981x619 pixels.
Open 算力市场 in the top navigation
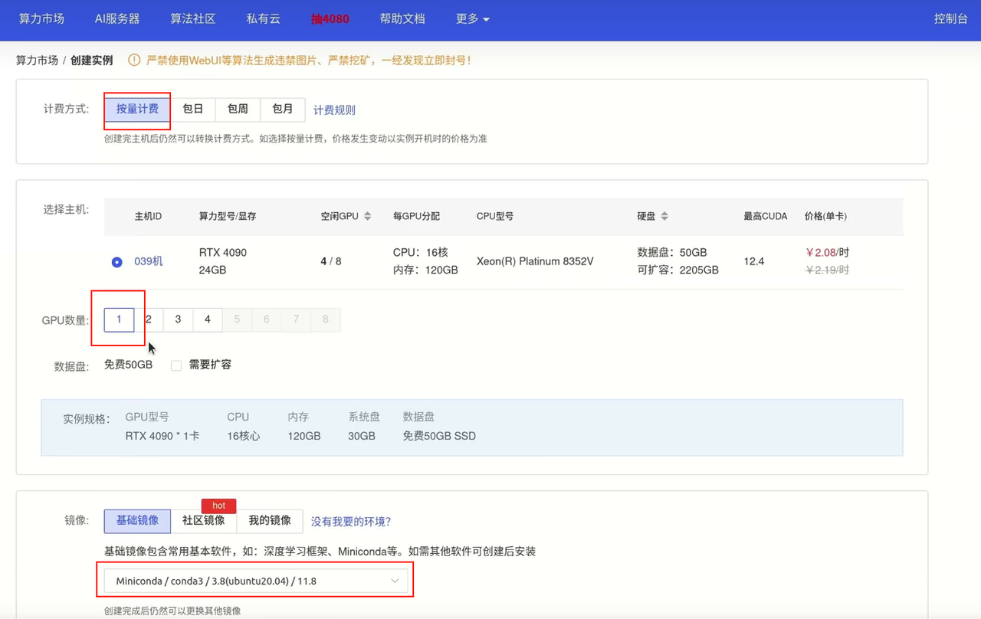point(41,18)
